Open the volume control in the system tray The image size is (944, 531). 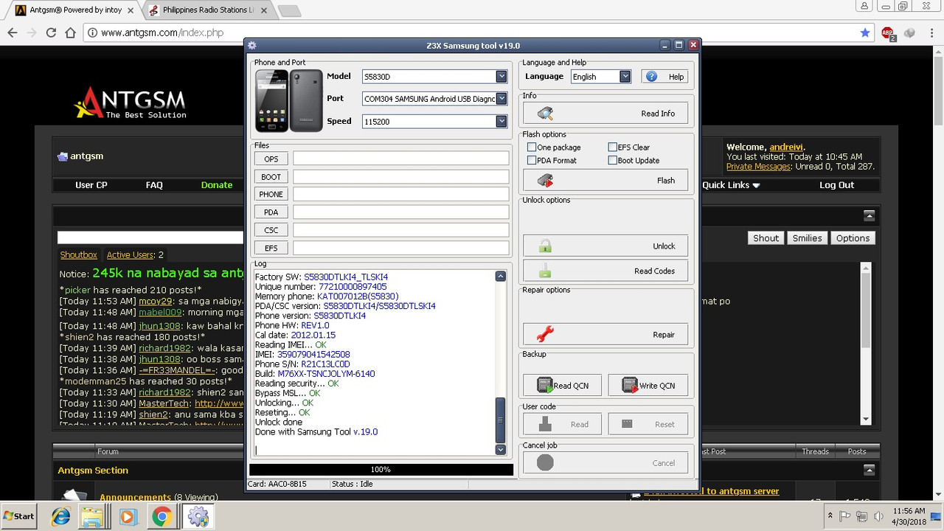click(x=878, y=516)
